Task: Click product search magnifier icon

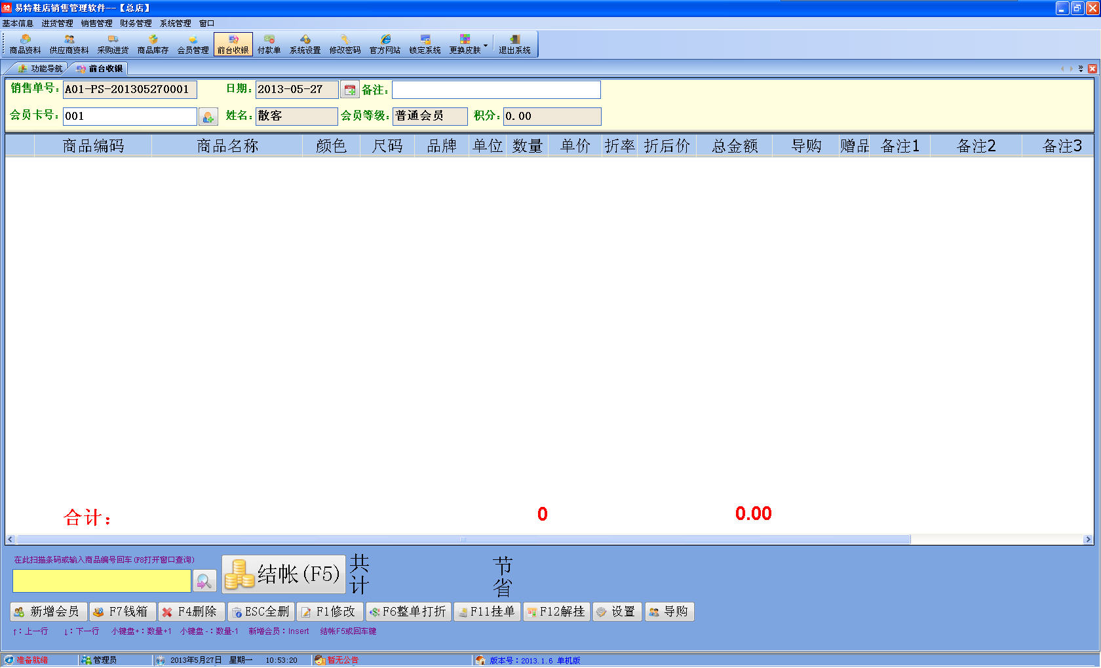Action: 204,581
